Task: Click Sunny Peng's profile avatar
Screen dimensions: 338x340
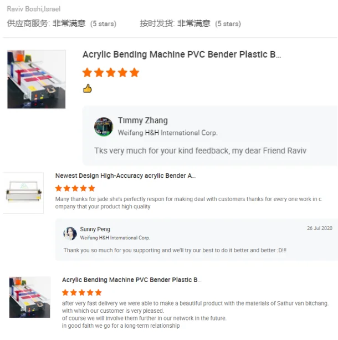Action: (x=70, y=233)
